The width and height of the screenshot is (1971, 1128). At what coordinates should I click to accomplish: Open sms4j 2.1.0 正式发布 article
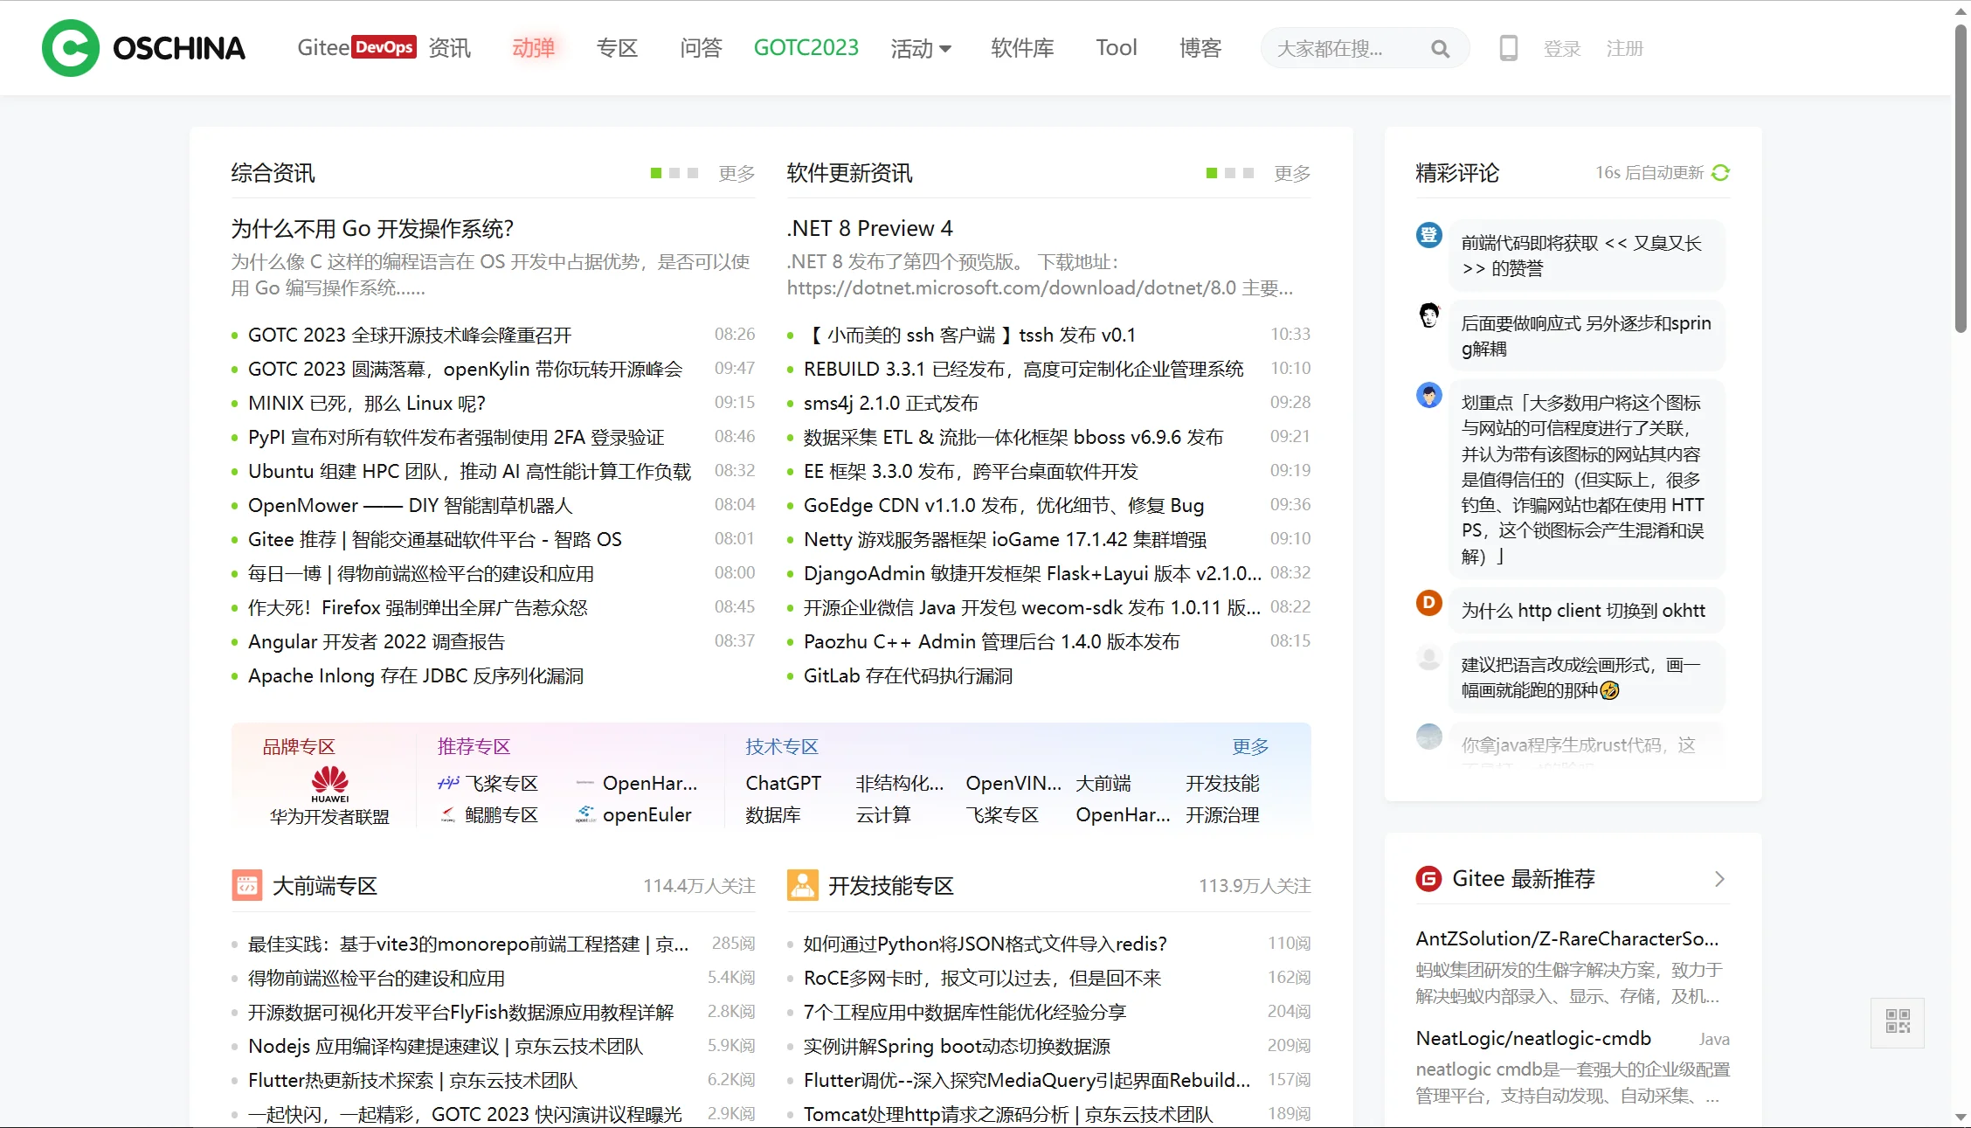tap(891, 403)
